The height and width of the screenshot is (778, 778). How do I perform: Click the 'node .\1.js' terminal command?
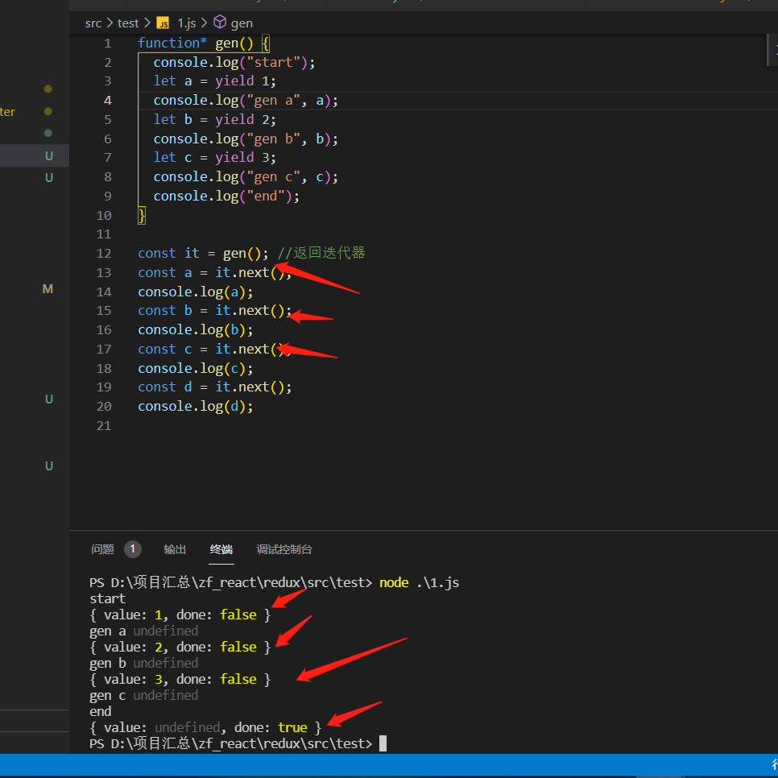coord(420,582)
